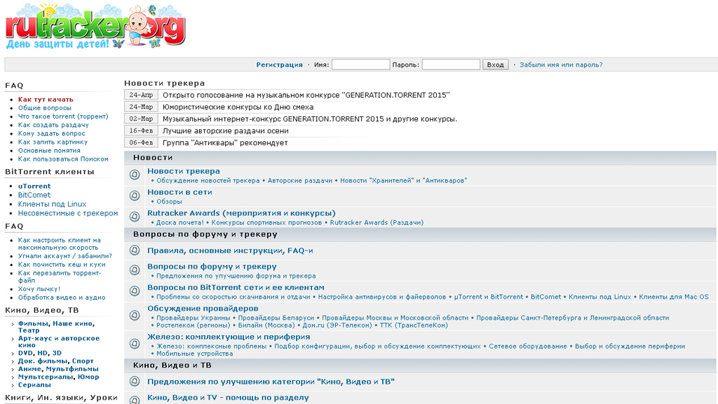Open news about GENERATION.TORRENT 2015 voting

(306, 95)
